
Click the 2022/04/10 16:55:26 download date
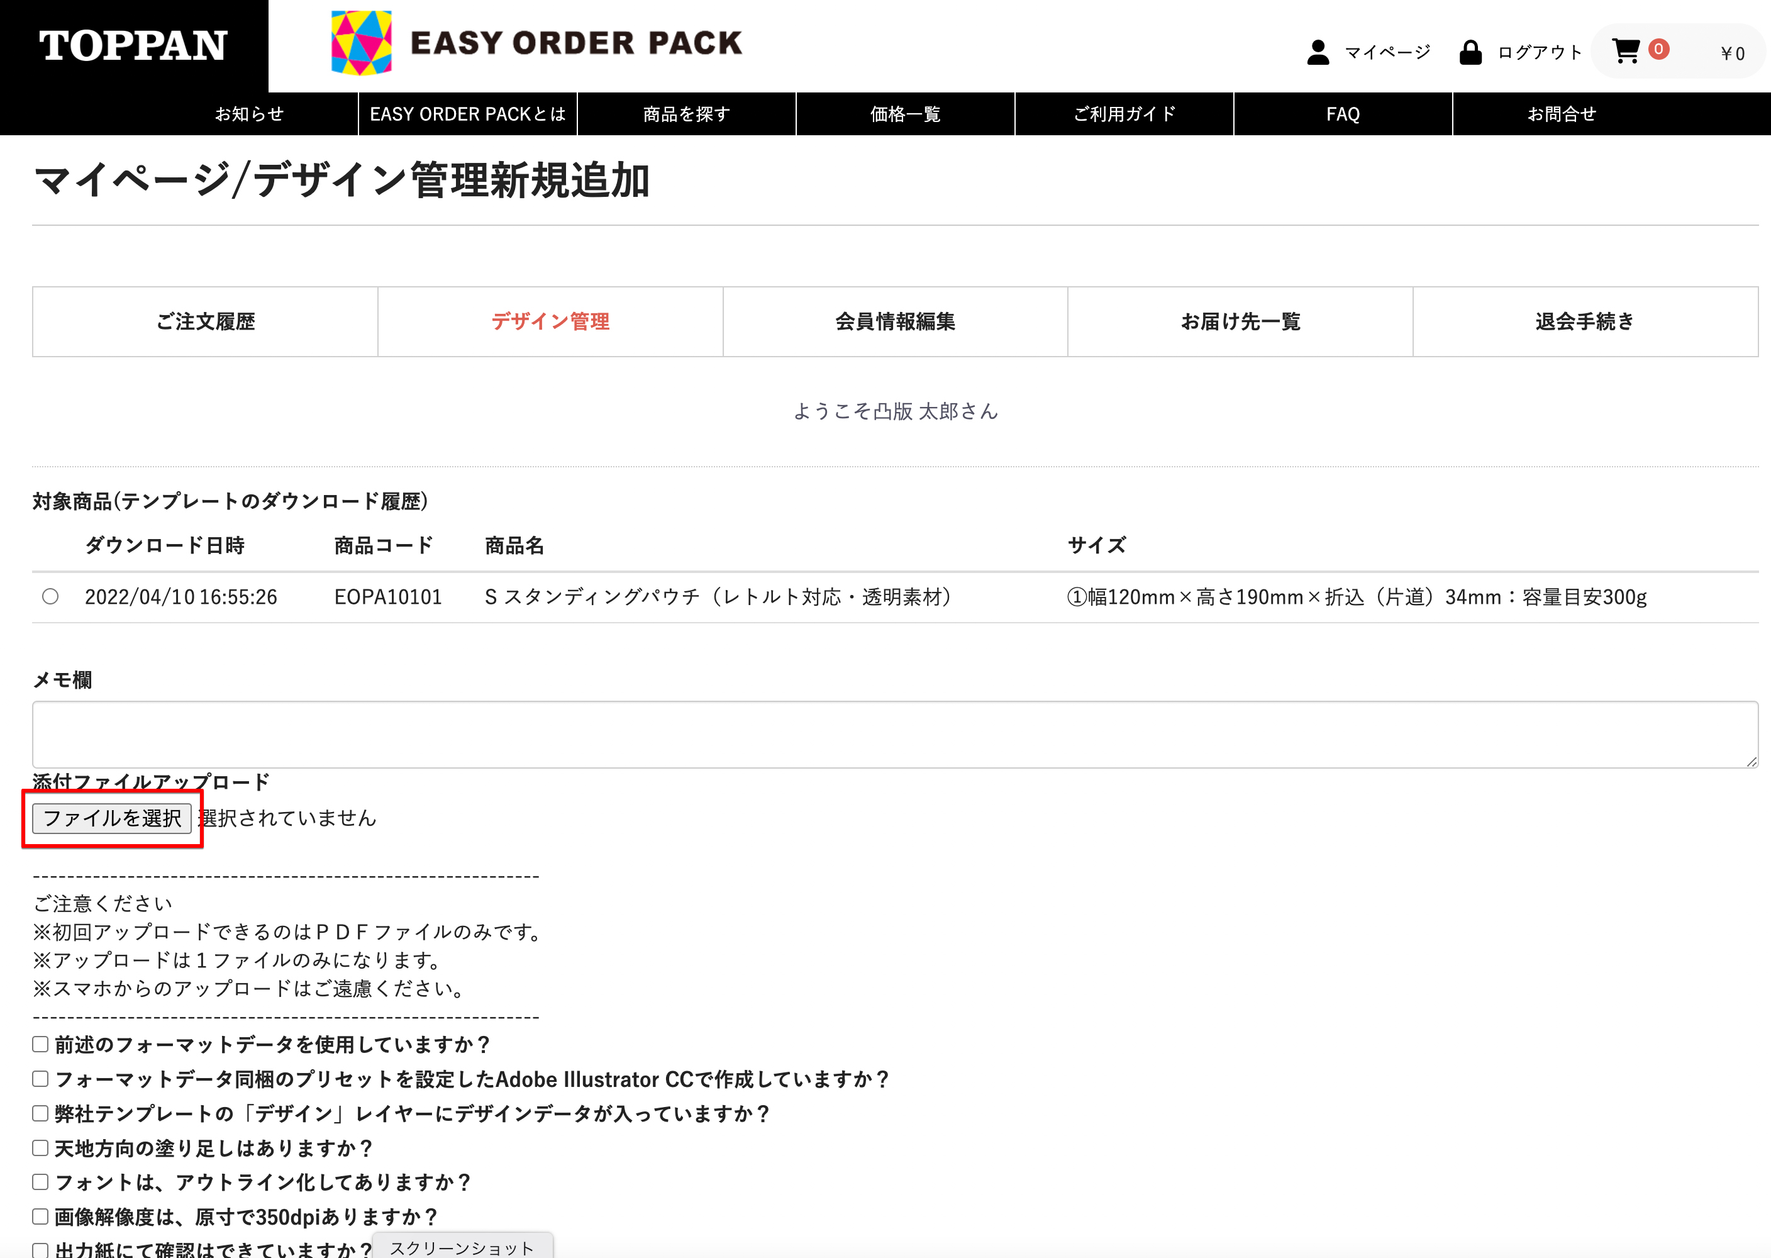tap(180, 598)
